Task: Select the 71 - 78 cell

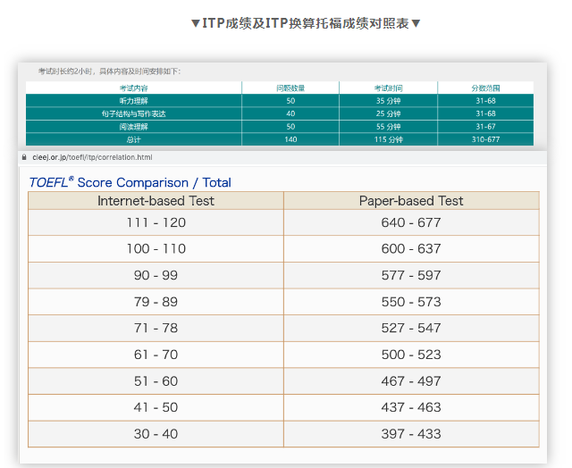Action: coord(156,328)
